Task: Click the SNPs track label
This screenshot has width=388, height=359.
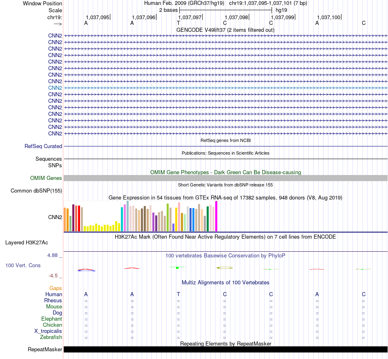Action: pyautogui.click(x=55, y=165)
